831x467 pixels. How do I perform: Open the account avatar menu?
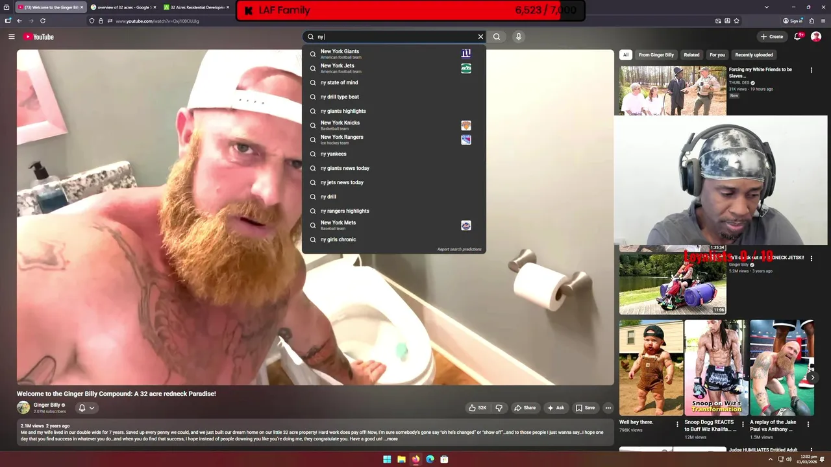(x=816, y=37)
